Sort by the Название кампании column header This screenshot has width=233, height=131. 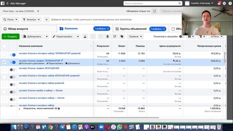(x=55, y=46)
